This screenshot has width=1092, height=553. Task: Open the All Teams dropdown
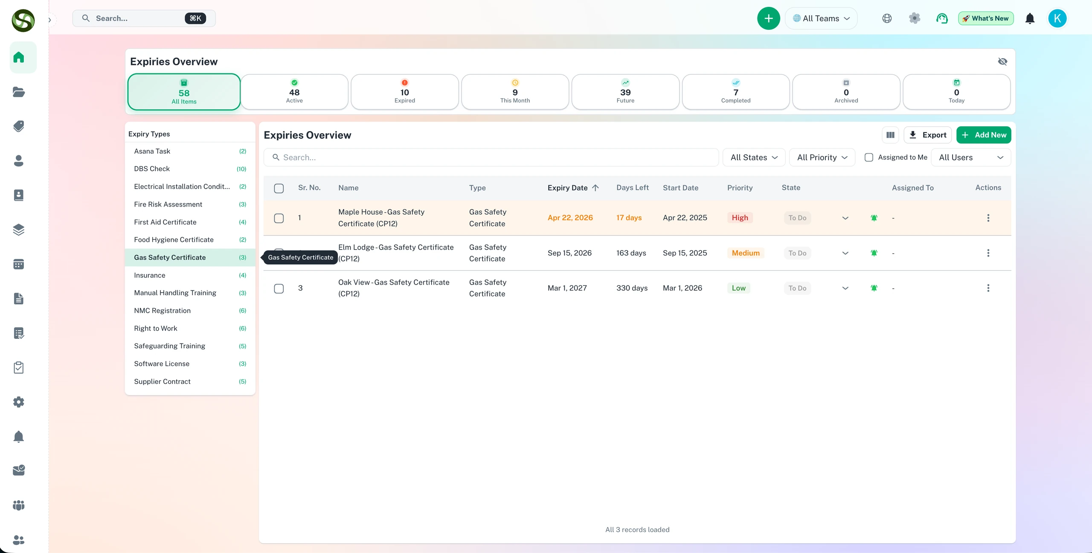(x=821, y=18)
